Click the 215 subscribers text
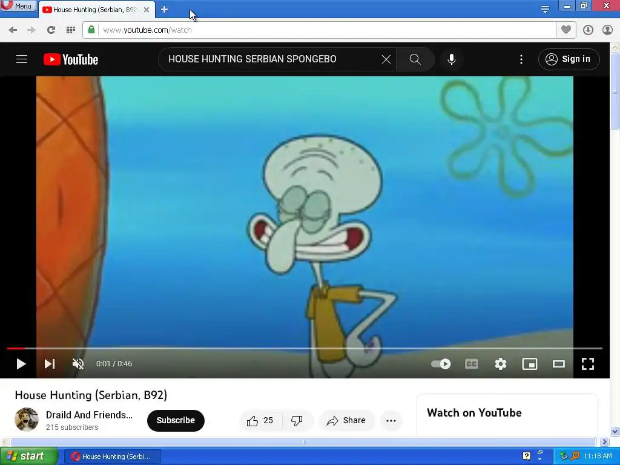Viewport: 620px width, 465px height. click(72, 427)
